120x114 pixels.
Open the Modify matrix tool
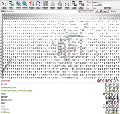(11, 4)
